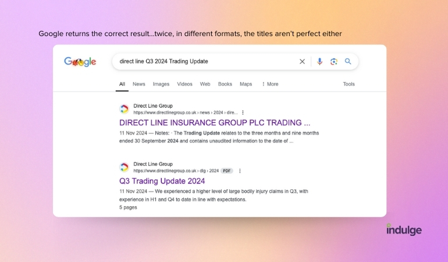Screen dimensions: 448x262
Task: Click the second result's directlinegroup.co.uk dlg URL
Action: pos(176,171)
